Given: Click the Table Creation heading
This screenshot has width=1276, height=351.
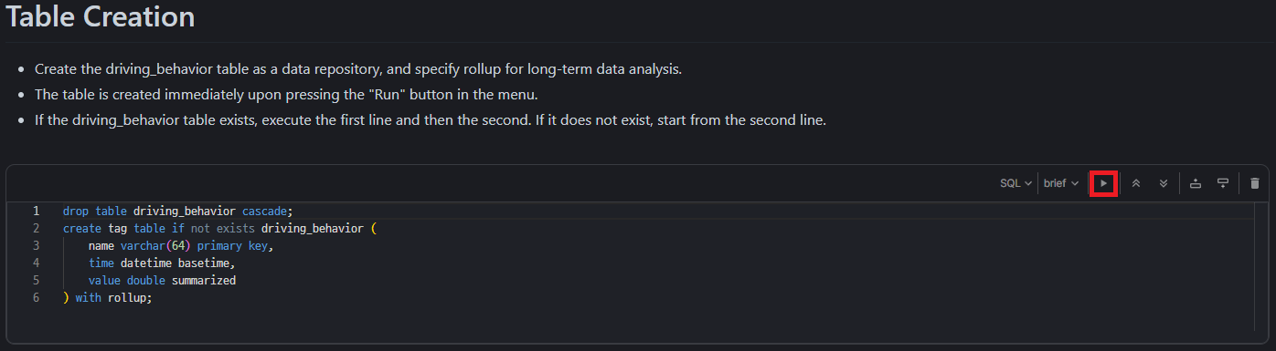Looking at the screenshot, I should pos(101,16).
